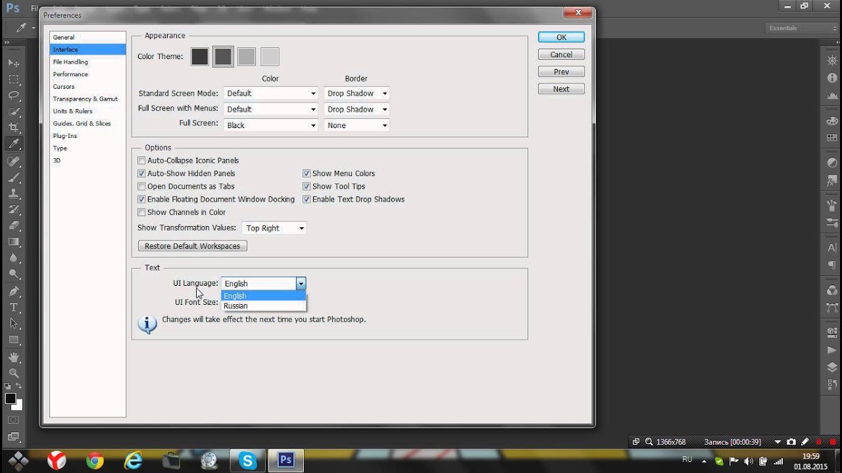The width and height of the screenshot is (842, 473).
Task: Select the Rectangular Marquee tool
Action: 14,79
